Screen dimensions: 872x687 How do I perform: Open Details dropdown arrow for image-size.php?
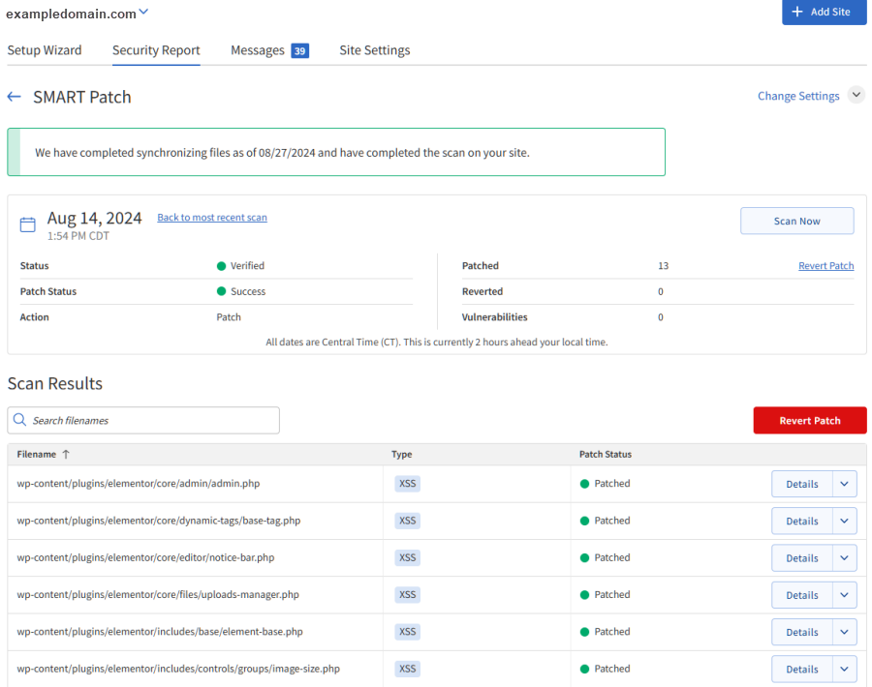point(844,670)
